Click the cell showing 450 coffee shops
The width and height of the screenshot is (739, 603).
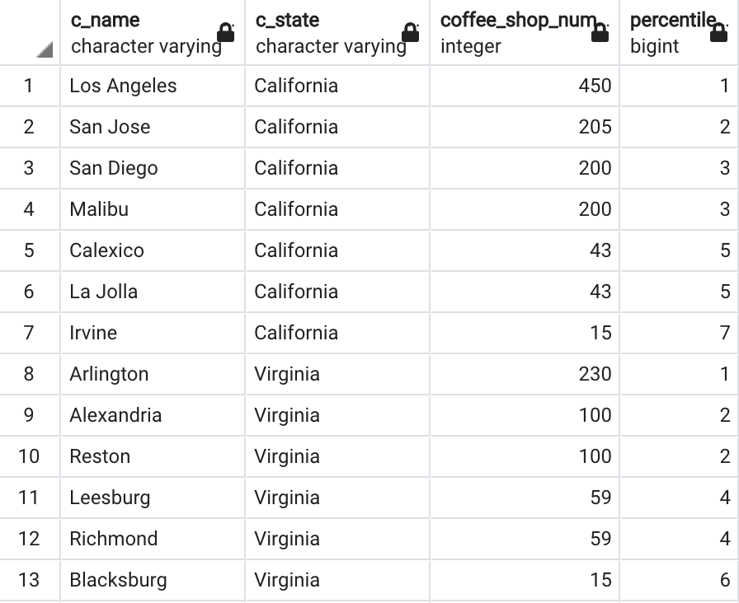pyautogui.click(x=525, y=86)
